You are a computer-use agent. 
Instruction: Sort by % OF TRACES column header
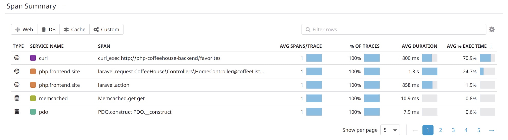point(364,46)
